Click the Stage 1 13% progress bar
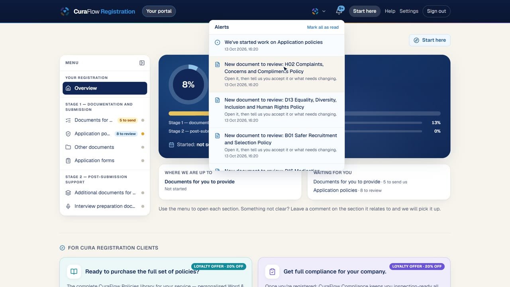 (383, 123)
